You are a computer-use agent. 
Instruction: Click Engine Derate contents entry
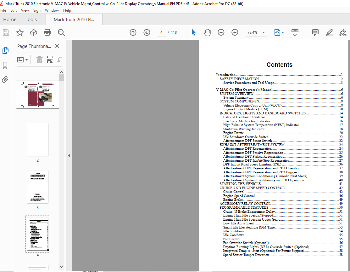click(x=283, y=133)
